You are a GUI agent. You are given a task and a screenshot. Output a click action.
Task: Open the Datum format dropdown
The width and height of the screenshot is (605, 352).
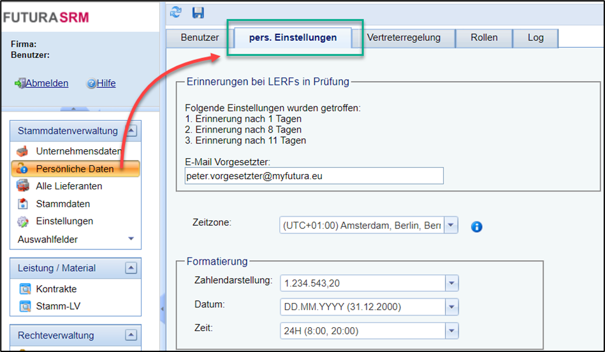point(451,307)
